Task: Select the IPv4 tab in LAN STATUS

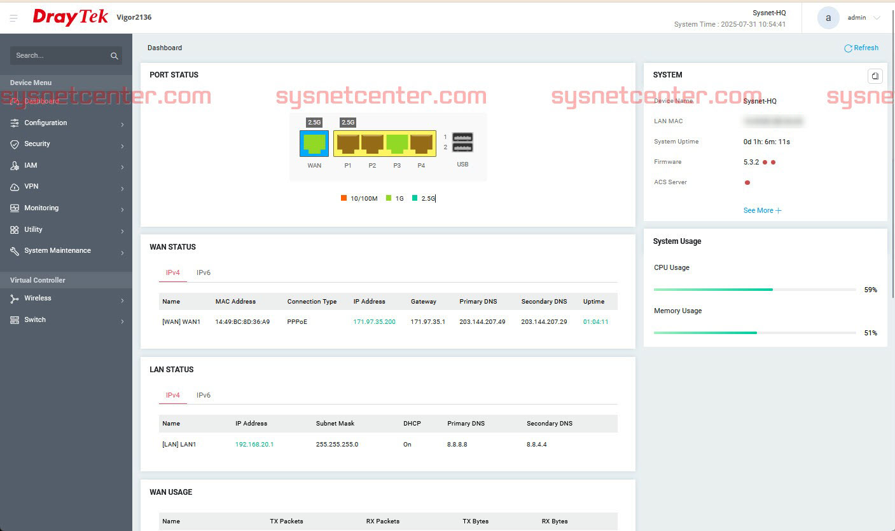Action: [173, 395]
